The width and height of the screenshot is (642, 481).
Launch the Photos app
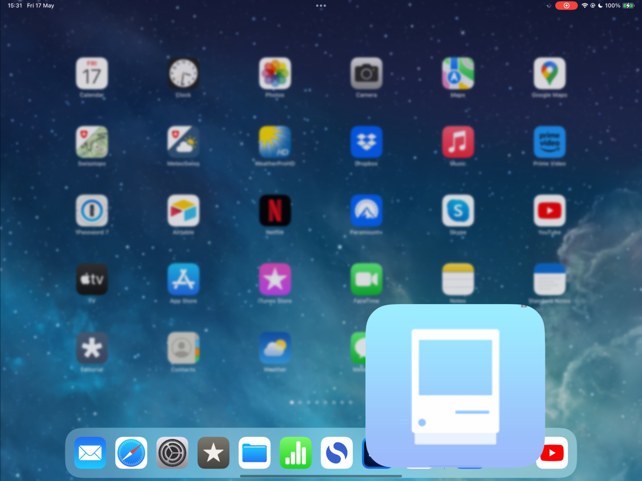tap(275, 73)
